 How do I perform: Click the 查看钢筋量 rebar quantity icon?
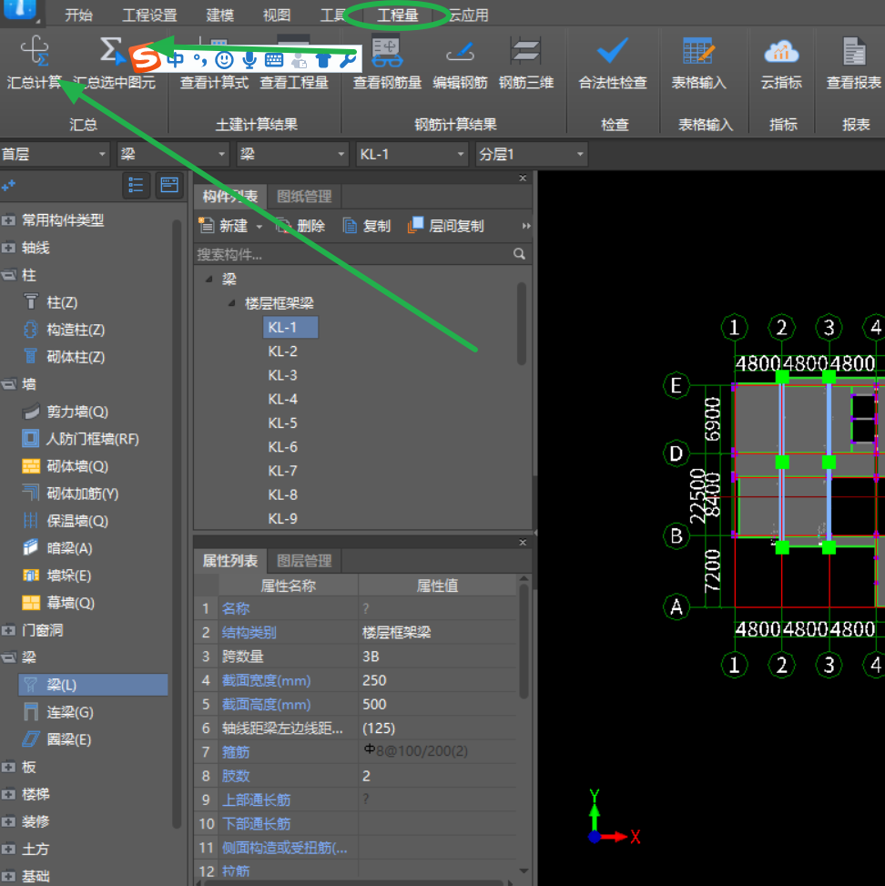[387, 50]
